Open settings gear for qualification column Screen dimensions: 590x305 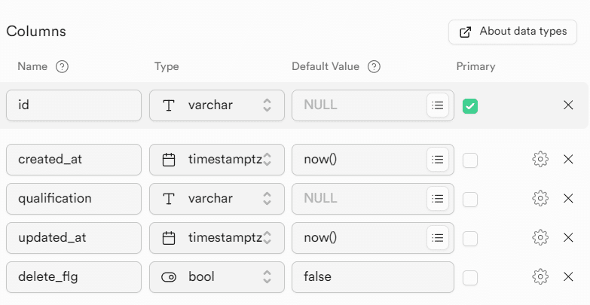tap(540, 199)
